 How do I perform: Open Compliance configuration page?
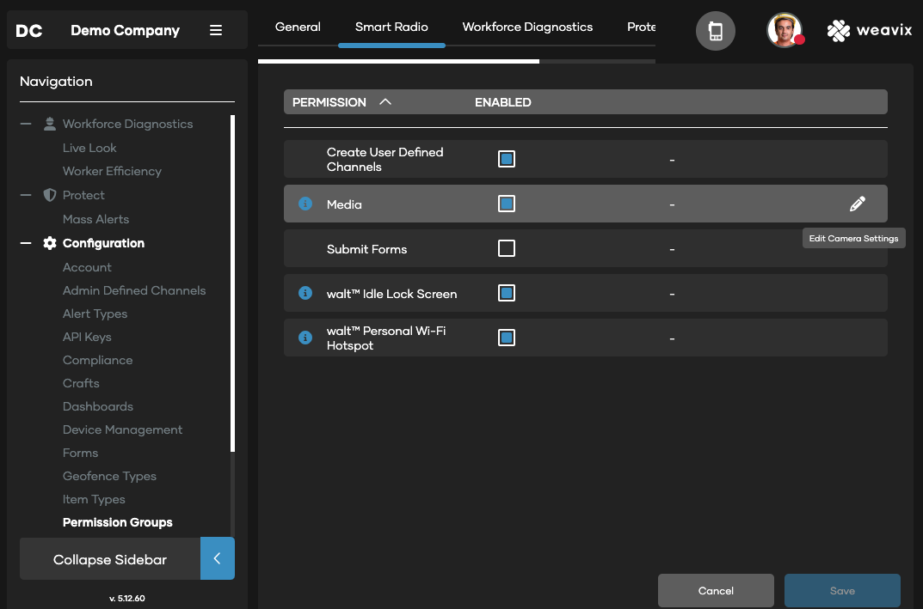[98, 361]
